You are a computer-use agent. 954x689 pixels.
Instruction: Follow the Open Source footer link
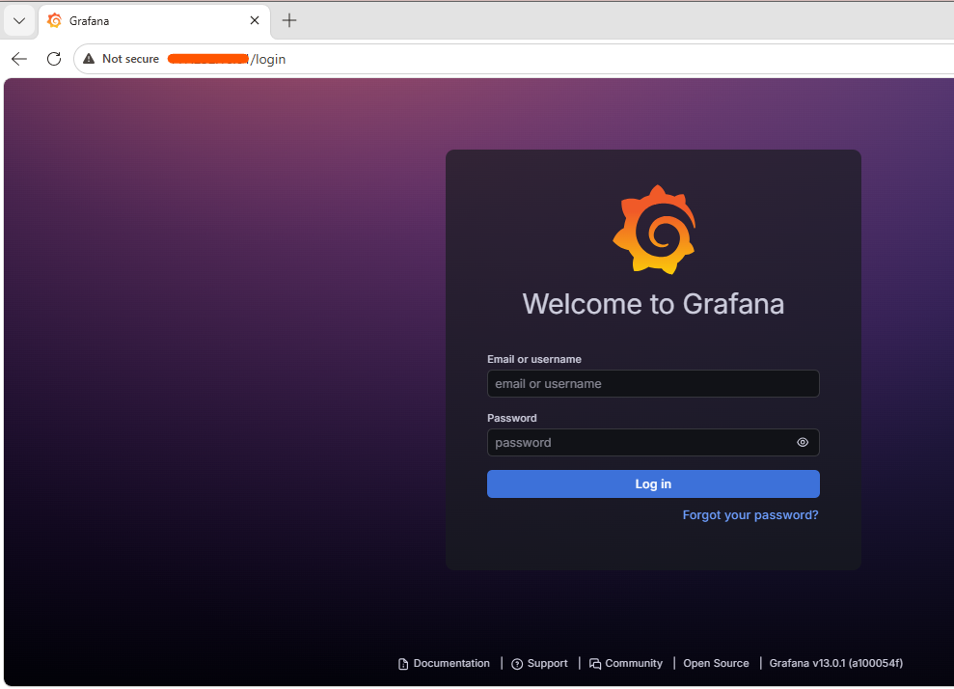(716, 664)
